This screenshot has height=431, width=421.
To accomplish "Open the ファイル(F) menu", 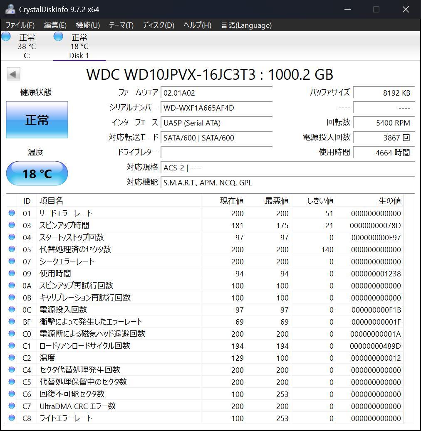I will click(x=20, y=25).
